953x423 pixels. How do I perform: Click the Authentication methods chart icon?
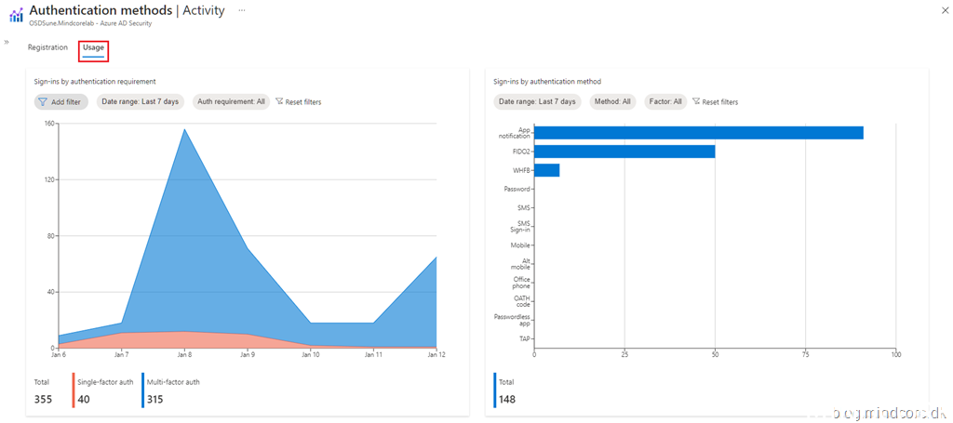coord(16,15)
